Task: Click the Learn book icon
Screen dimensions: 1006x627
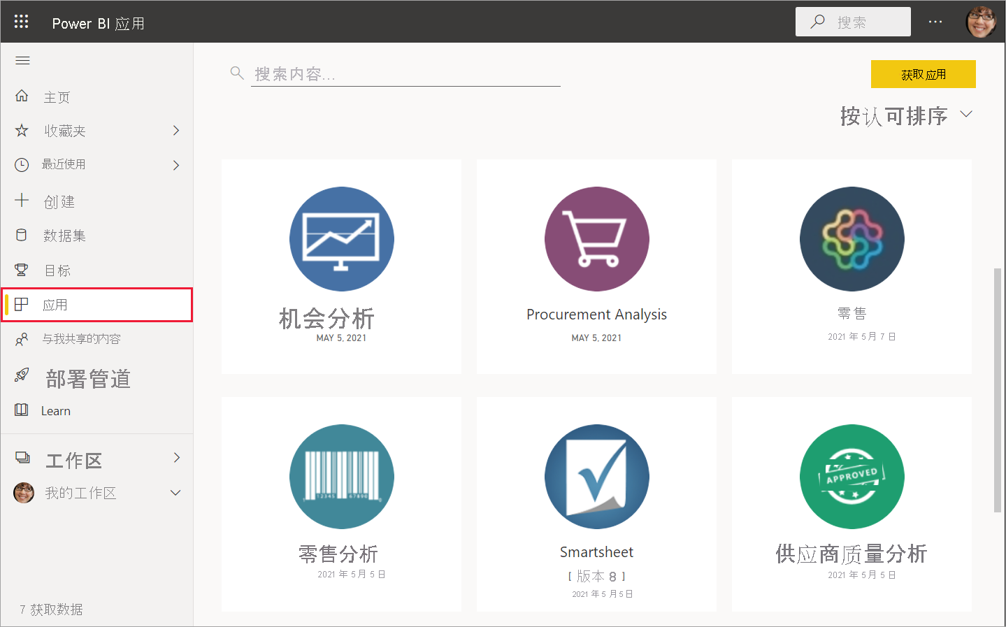Action: click(x=22, y=410)
